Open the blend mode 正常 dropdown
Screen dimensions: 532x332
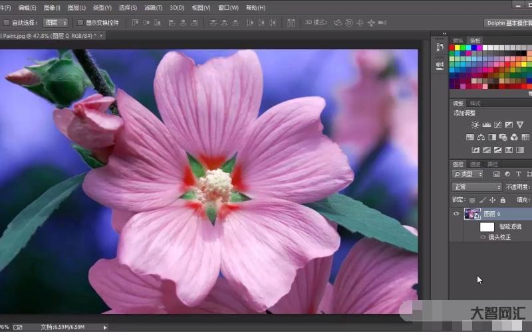476,187
